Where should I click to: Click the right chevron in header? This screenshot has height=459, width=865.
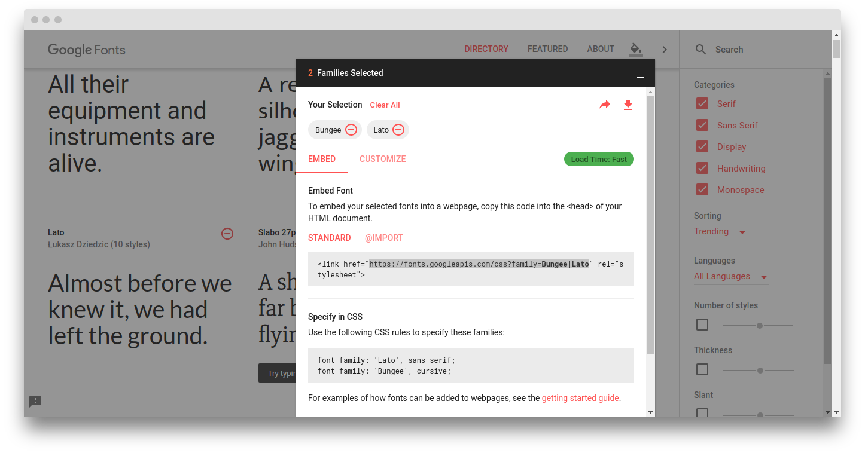coord(665,50)
